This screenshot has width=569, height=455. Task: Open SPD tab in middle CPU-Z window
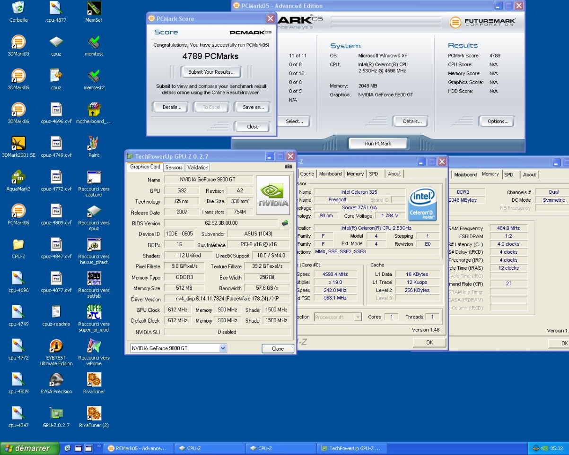pos(374,174)
